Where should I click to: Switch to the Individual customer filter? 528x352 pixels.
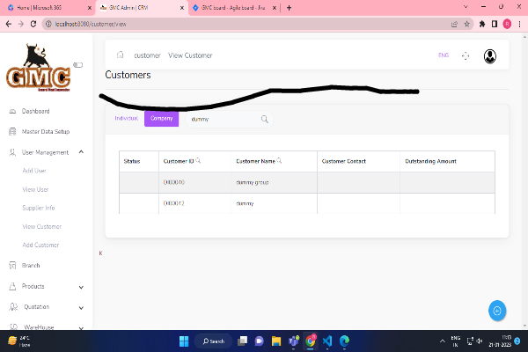[x=127, y=118]
